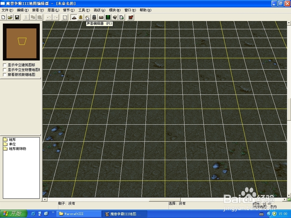Screen dimensions: 291x218
Task: Open the 高级(A) menu
Action: tap(100, 10)
